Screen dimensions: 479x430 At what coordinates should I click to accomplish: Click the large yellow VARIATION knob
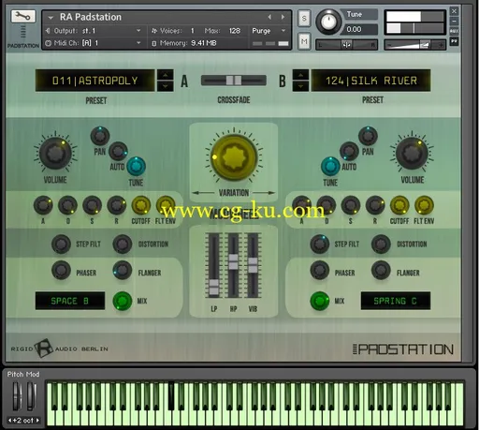(234, 157)
